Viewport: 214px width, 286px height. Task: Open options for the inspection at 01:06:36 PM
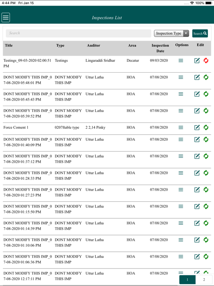(181, 257)
